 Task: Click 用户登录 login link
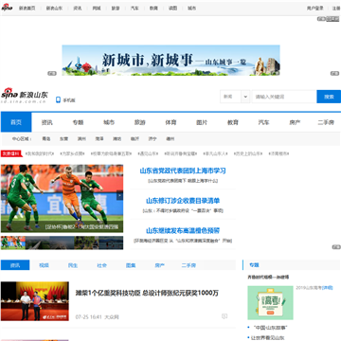pos(315,9)
